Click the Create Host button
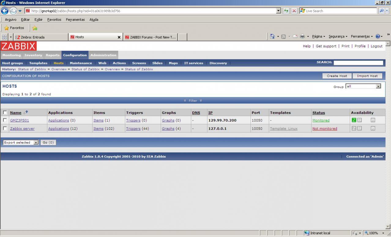This screenshot has width=391, height=237. tap(337, 76)
